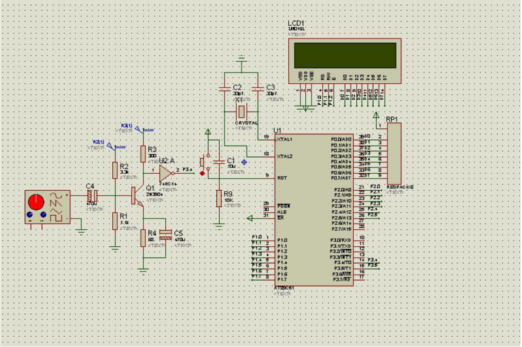522x347 pixels.
Task: Click the ALE pin label on U1
Action: point(281,212)
